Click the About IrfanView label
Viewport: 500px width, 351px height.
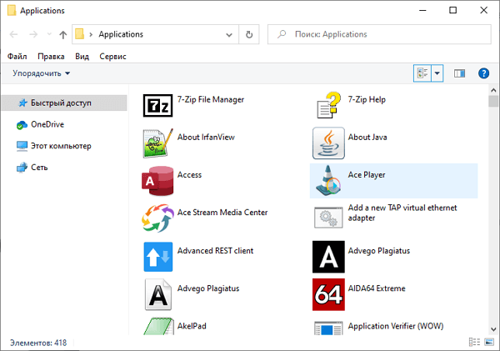pyautogui.click(x=206, y=138)
